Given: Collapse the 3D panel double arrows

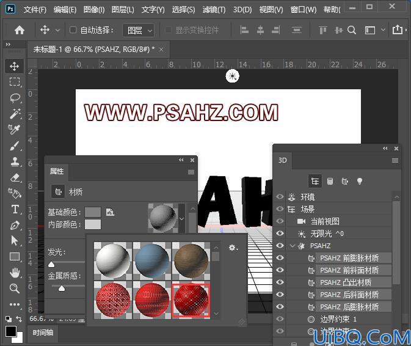Looking at the screenshot, I should click(385, 148).
